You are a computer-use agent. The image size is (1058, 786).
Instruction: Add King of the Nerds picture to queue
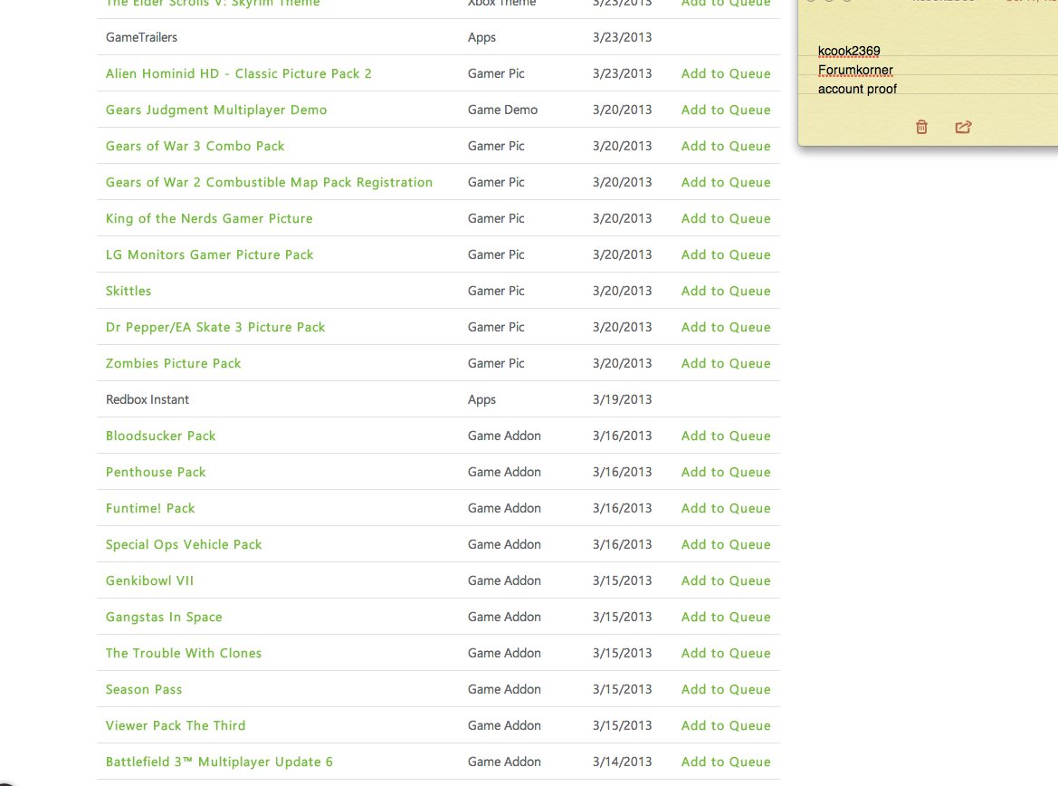(x=726, y=219)
